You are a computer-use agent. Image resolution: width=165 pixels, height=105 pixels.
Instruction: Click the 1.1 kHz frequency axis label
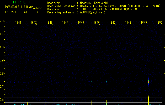[x=2, y=34]
